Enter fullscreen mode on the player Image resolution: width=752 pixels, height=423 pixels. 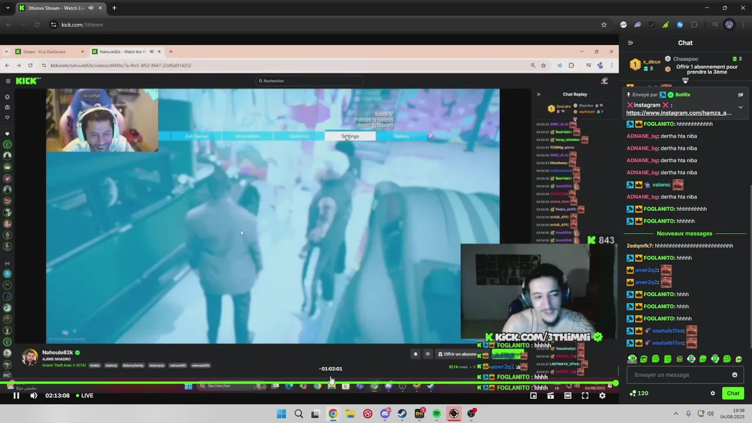click(585, 395)
